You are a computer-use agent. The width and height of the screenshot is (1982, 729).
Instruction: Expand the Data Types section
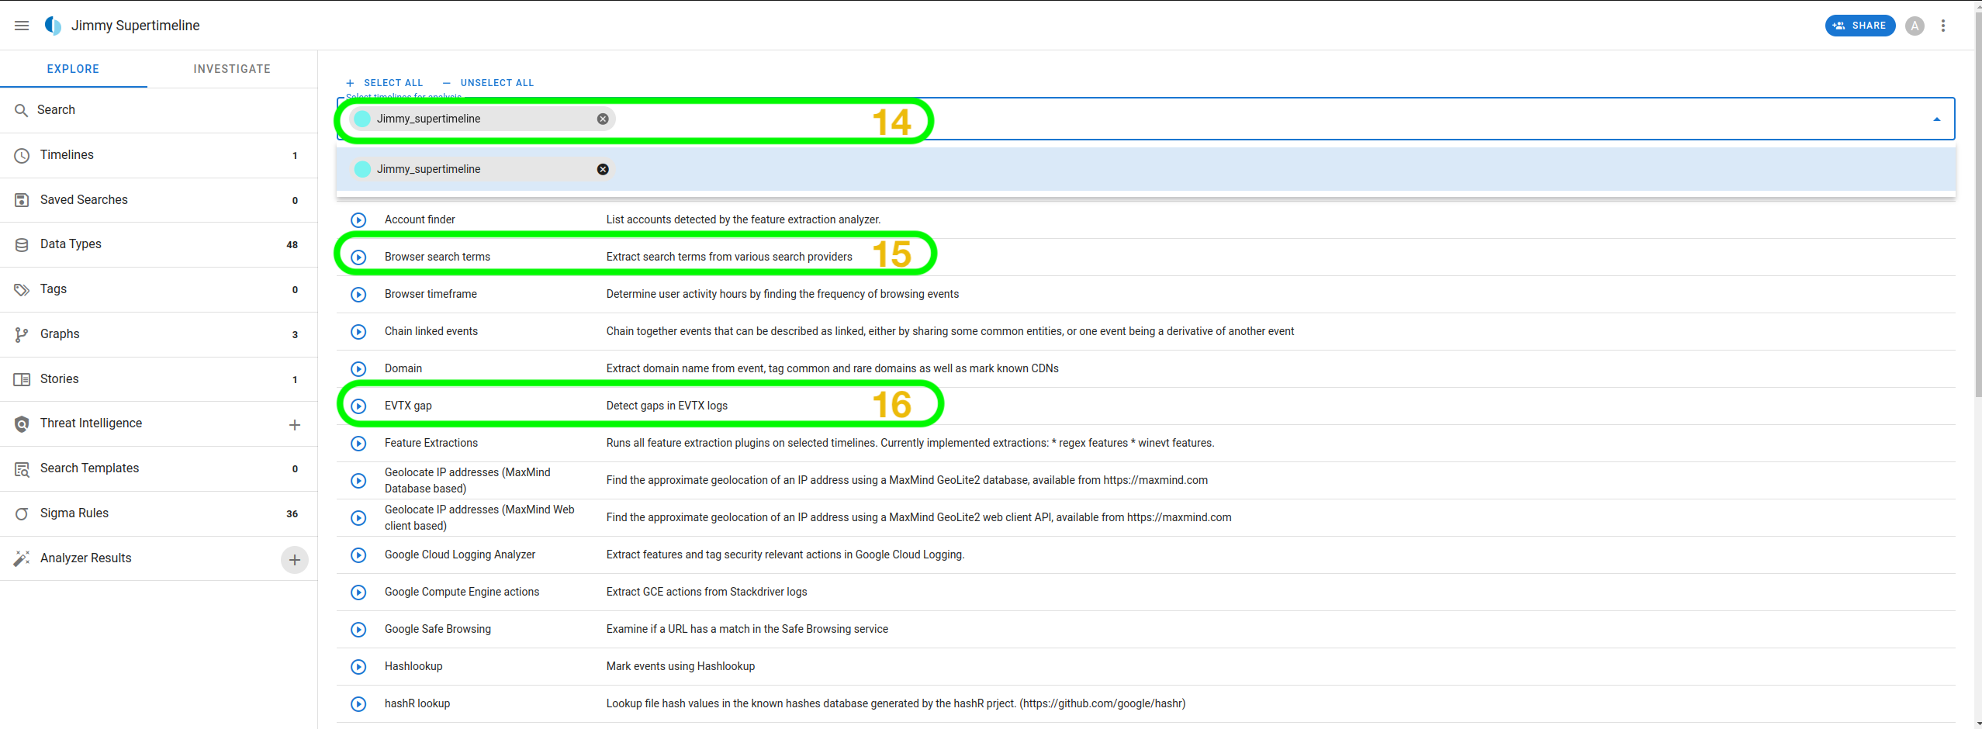(x=158, y=244)
